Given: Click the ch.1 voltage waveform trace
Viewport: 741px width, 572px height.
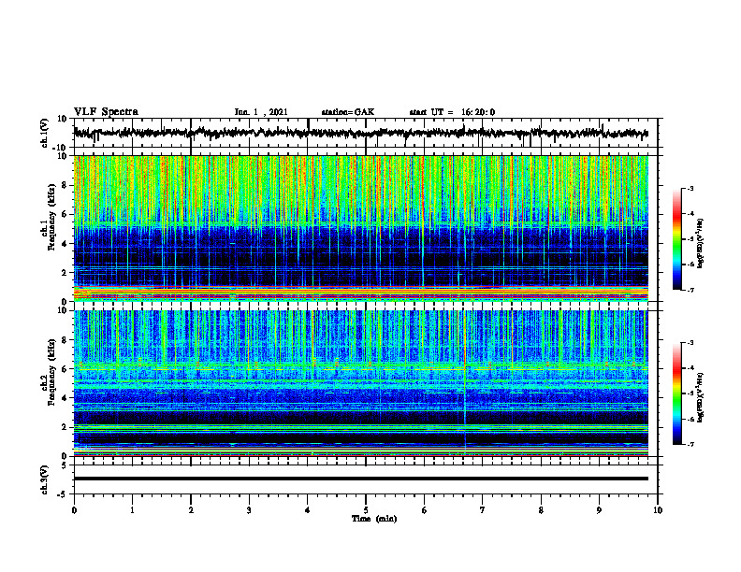Looking at the screenshot, I should coord(360,134).
